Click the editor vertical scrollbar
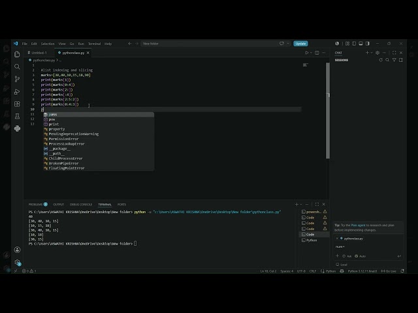Image resolution: width=418 pixels, height=313 pixels. tap(328, 110)
